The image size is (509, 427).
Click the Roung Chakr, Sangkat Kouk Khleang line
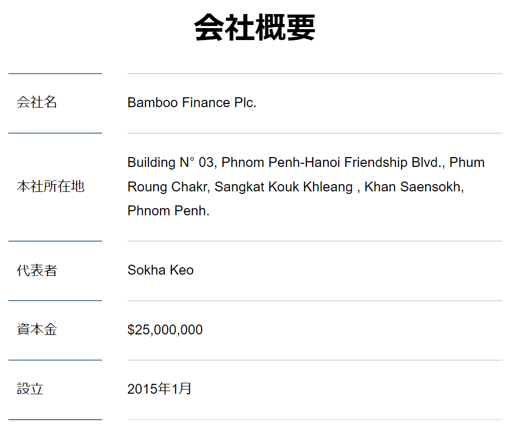[x=296, y=187]
